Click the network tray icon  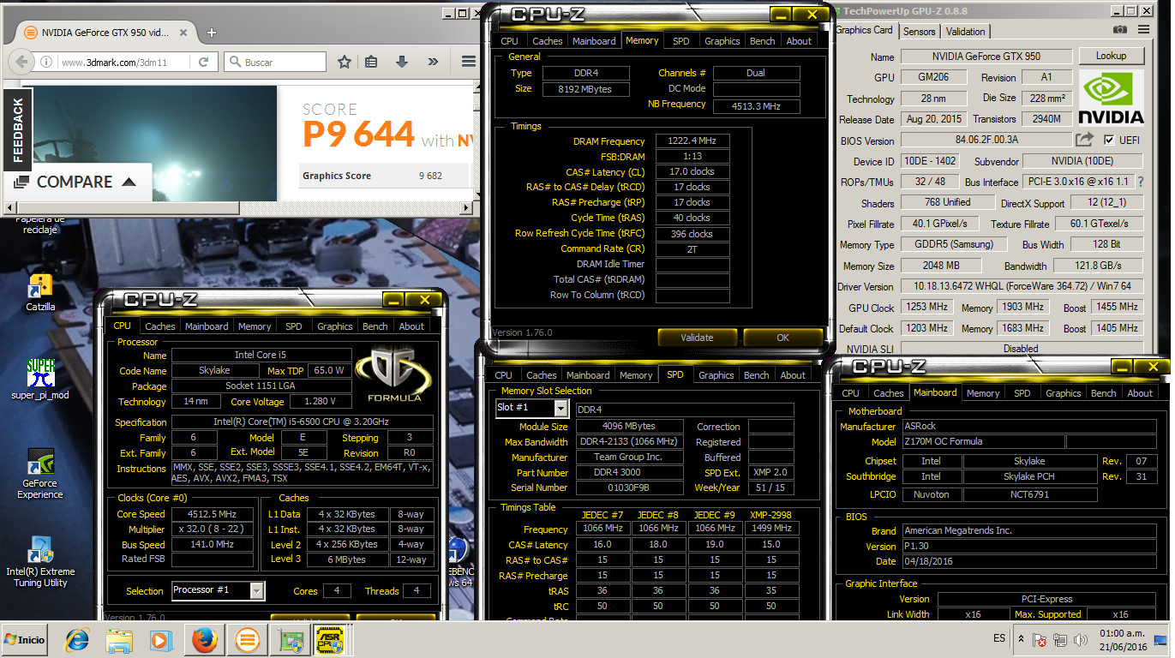[1059, 640]
